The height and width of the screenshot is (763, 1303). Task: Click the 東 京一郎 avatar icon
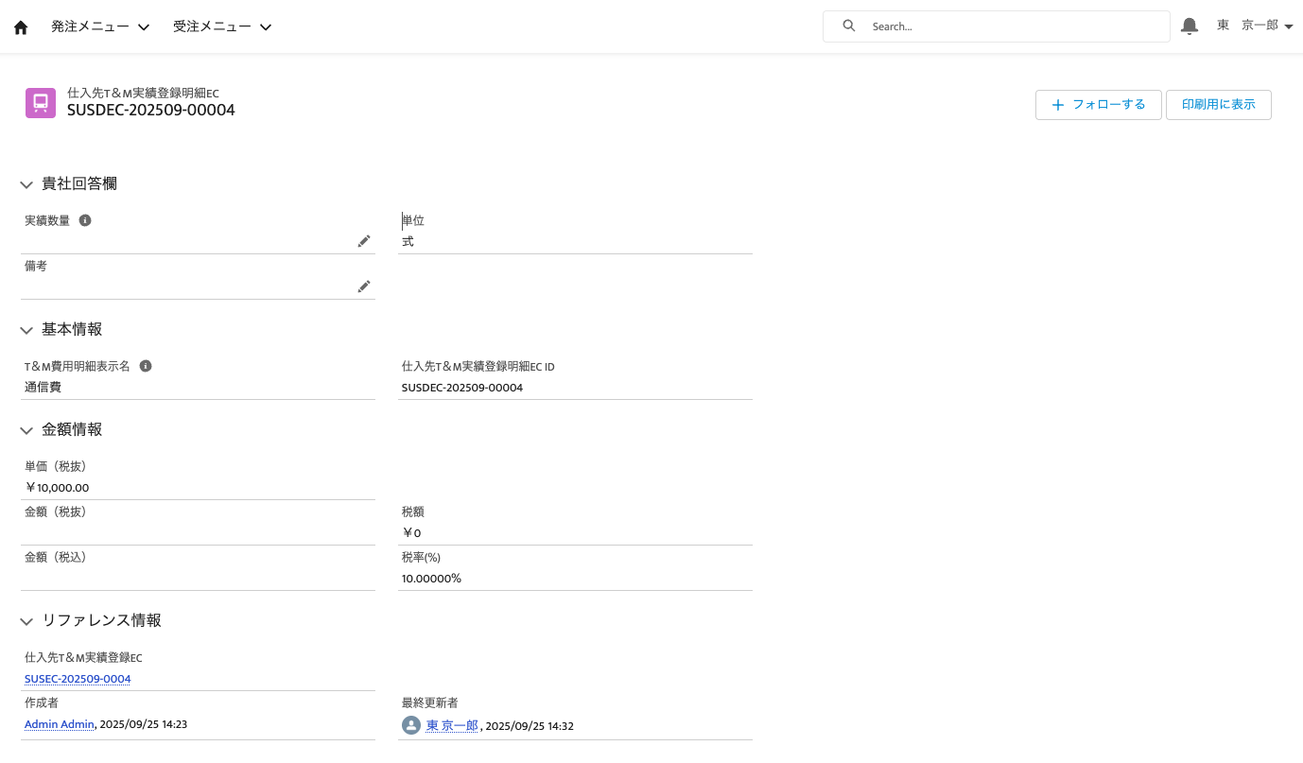(x=411, y=725)
